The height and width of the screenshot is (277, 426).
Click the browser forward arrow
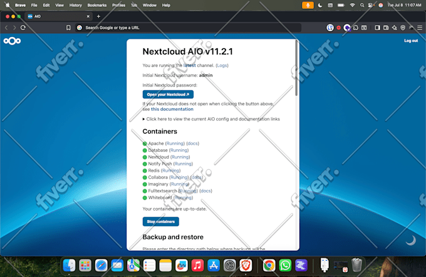point(14,28)
